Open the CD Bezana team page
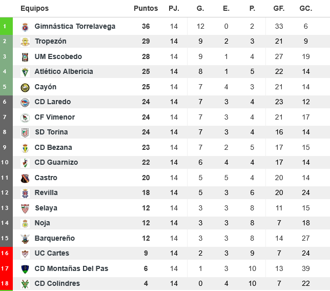The image size is (330, 291). point(53,147)
